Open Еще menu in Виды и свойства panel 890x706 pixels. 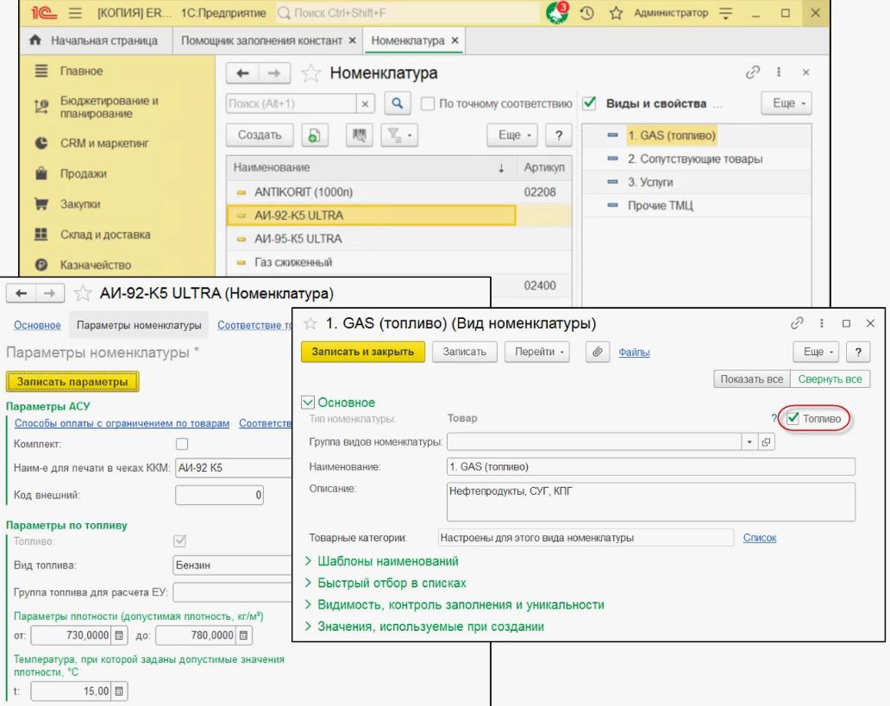click(x=787, y=103)
